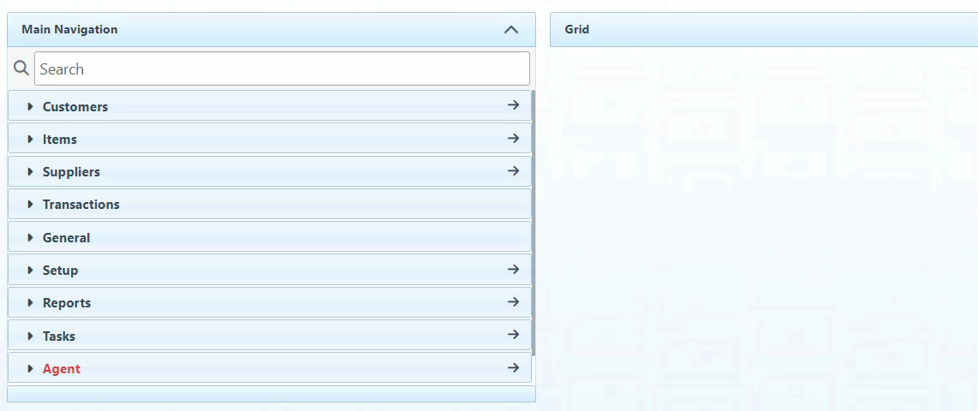Image resolution: width=978 pixels, height=411 pixels.
Task: Select the Reports label
Action: pos(67,303)
